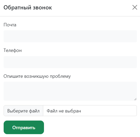Viewport: 140px width, 137px height.
Task: Click the Обратный звонок heading
Action: coord(28,7)
